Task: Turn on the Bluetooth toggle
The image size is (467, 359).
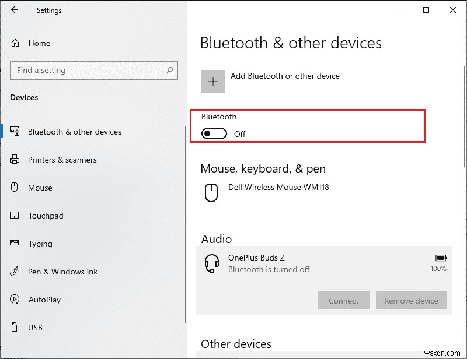Action: click(x=213, y=133)
